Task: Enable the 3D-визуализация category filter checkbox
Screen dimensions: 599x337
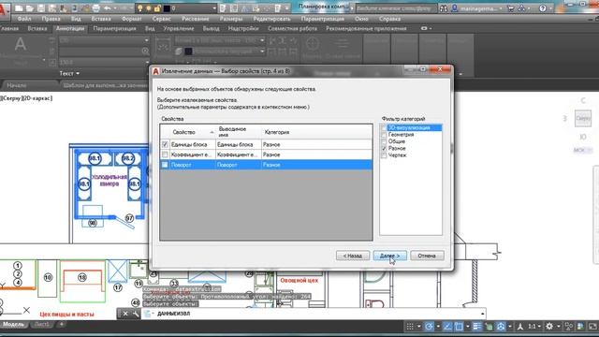Action: pos(384,127)
